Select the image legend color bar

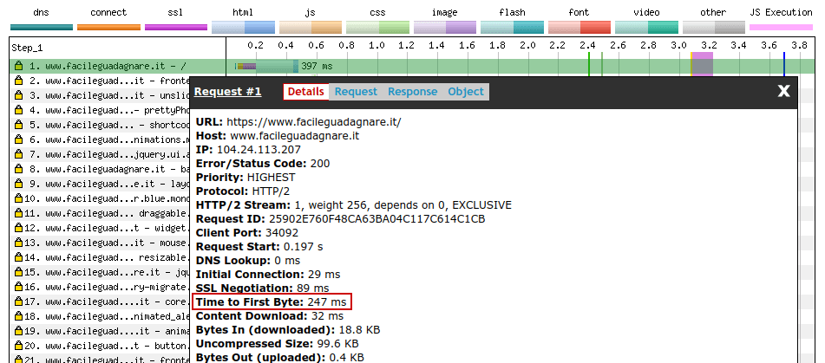tap(445, 28)
